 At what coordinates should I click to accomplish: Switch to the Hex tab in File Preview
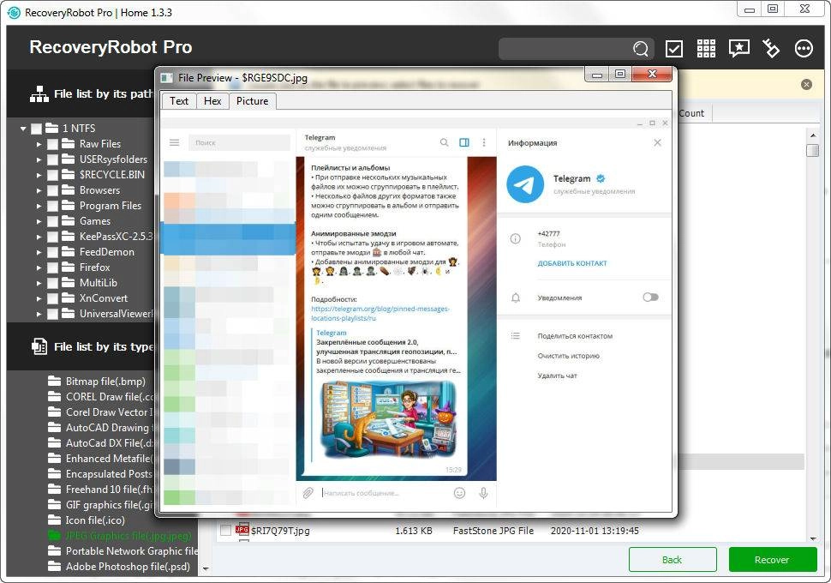[x=212, y=101]
